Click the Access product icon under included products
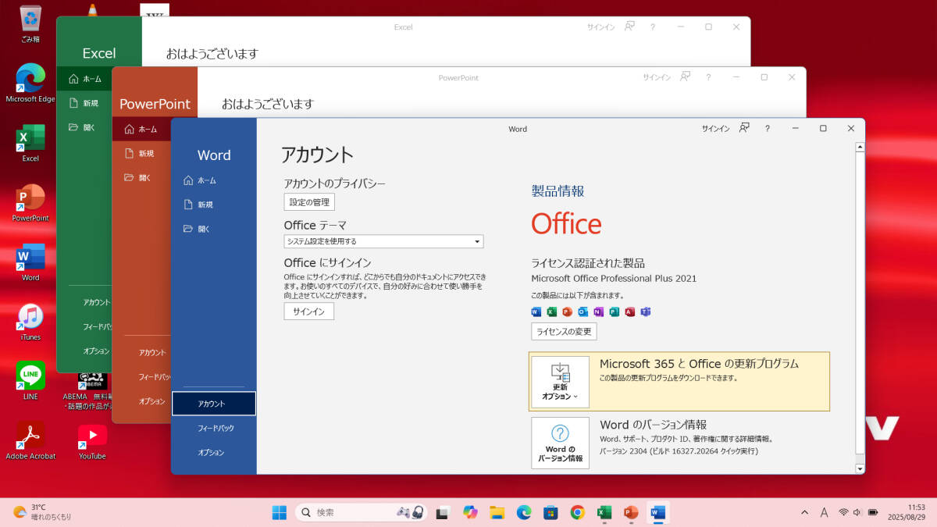This screenshot has width=937, height=527. 629,312
